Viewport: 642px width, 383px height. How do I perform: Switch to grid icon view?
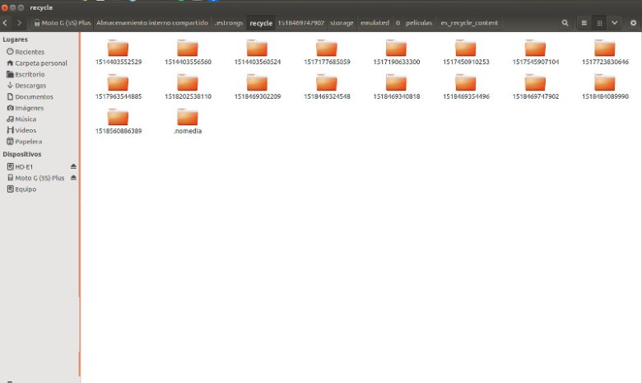[x=600, y=23]
